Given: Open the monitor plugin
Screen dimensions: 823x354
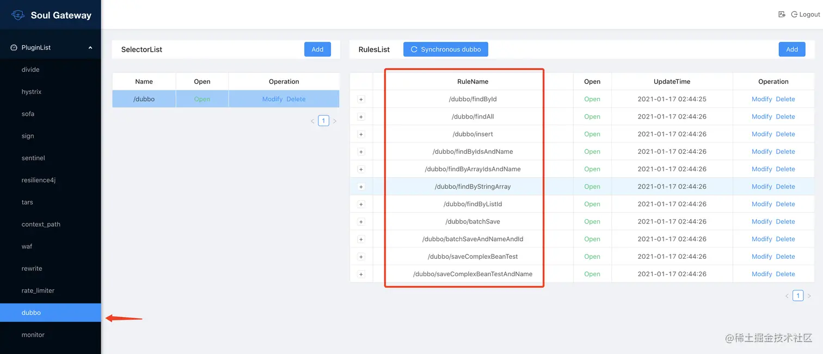Looking at the screenshot, I should (51, 335).
